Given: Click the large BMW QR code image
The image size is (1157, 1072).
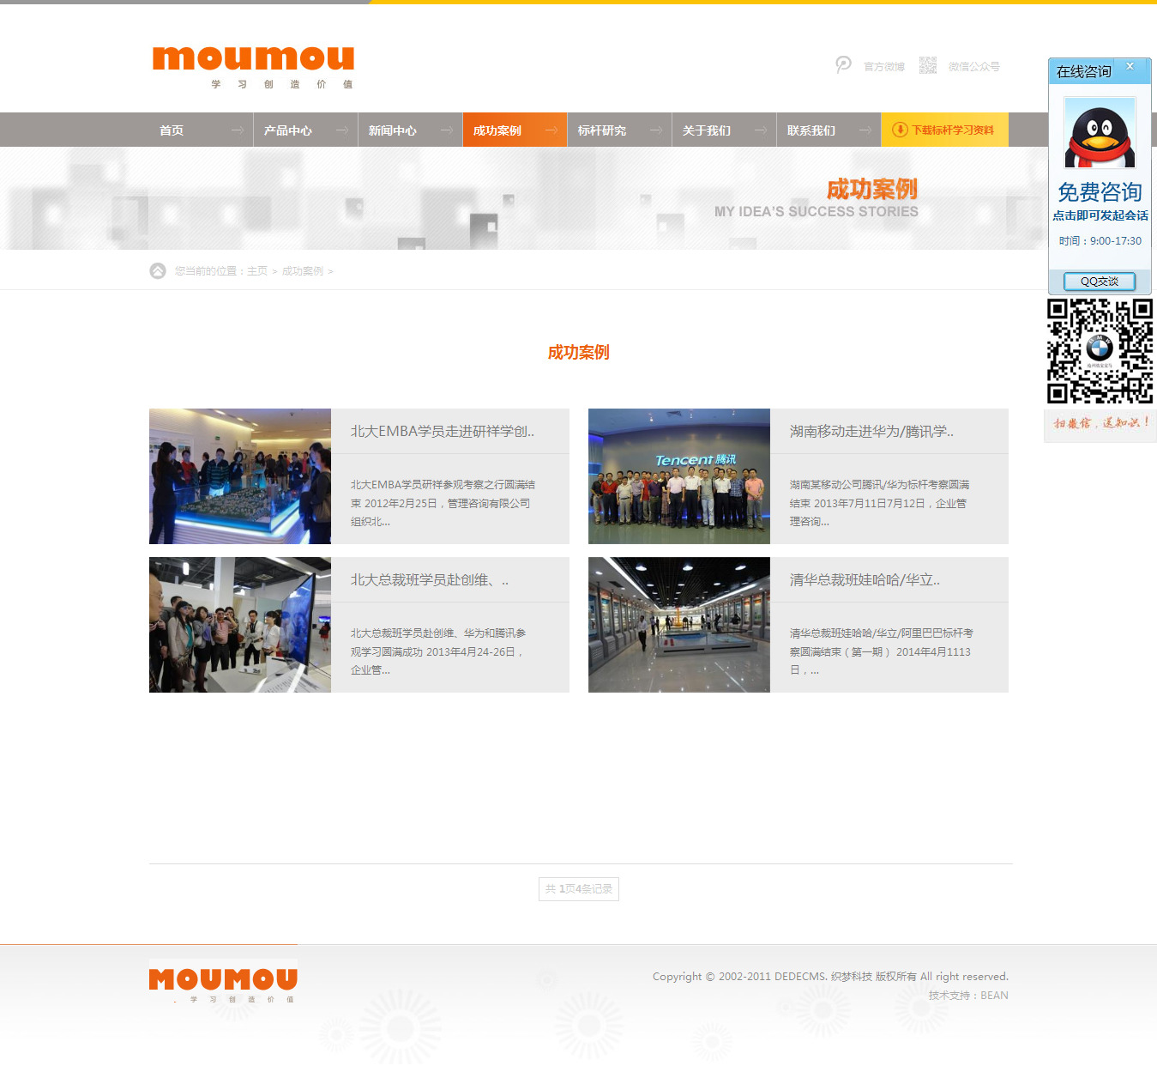Looking at the screenshot, I should point(1100,350).
